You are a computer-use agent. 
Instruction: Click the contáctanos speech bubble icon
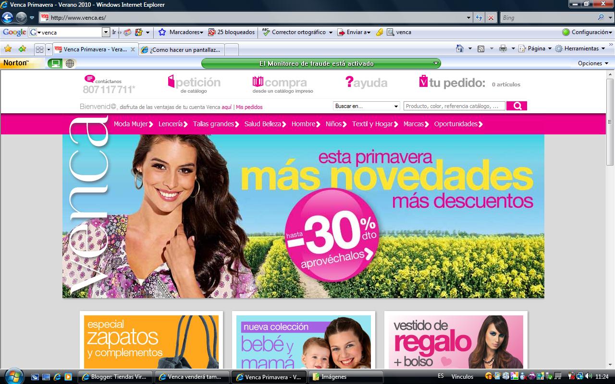(x=88, y=79)
